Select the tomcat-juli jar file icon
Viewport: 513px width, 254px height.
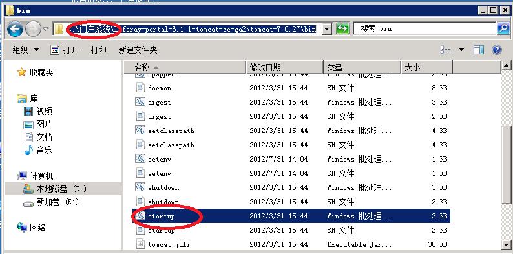pos(140,244)
